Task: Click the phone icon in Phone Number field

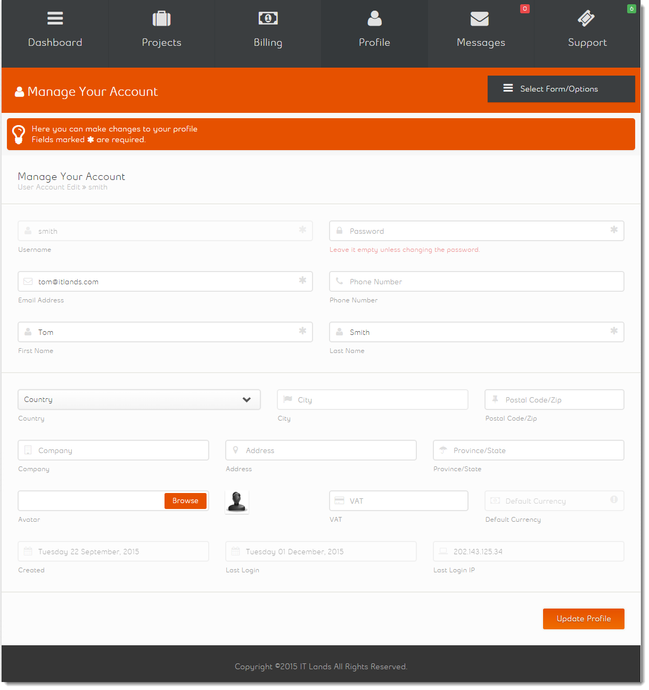Action: 339,281
